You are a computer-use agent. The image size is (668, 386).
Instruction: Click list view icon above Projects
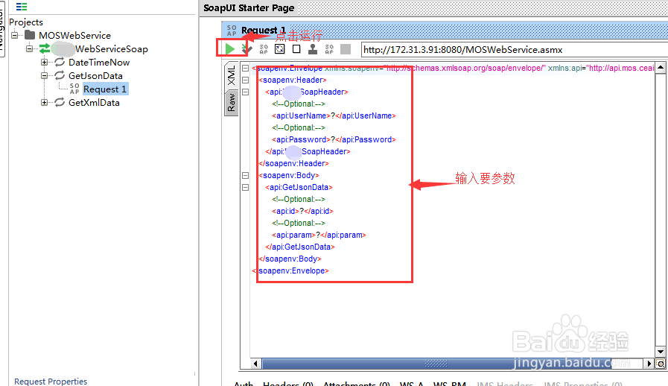coord(22,7)
